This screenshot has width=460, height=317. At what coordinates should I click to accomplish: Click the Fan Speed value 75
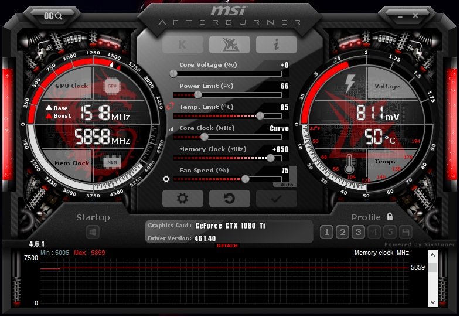pos(285,171)
